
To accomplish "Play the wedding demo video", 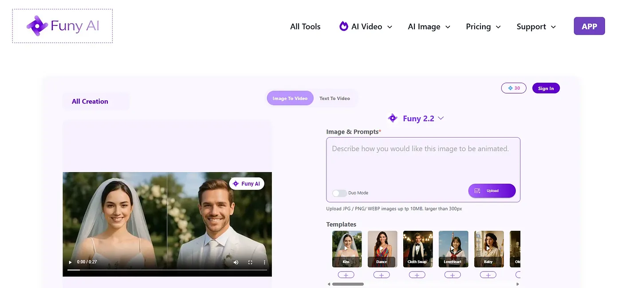I will pyautogui.click(x=70, y=262).
